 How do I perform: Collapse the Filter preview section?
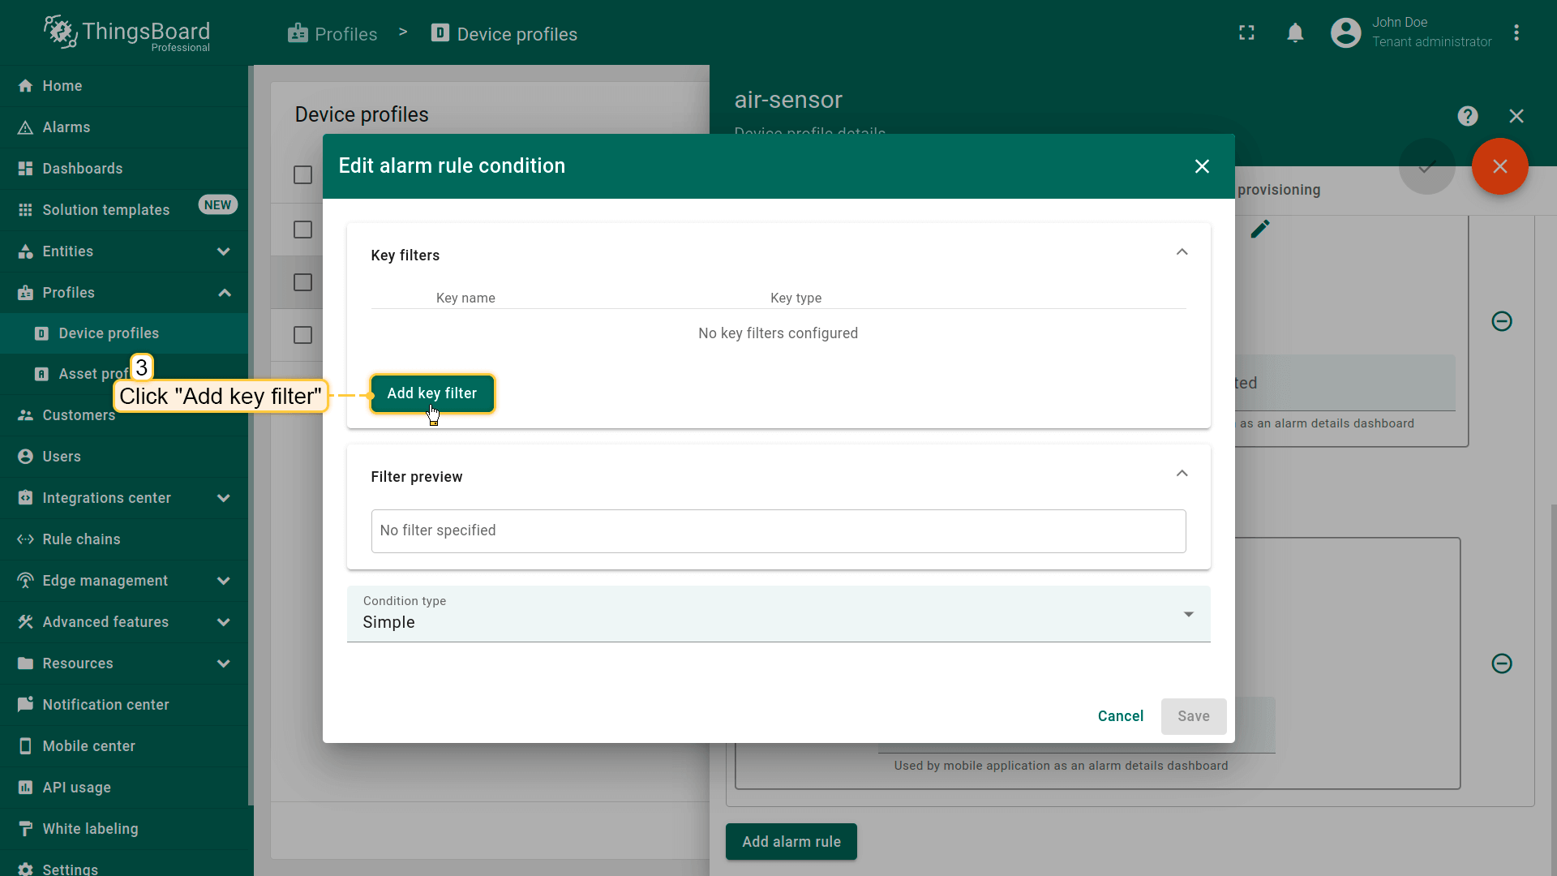[x=1182, y=474]
